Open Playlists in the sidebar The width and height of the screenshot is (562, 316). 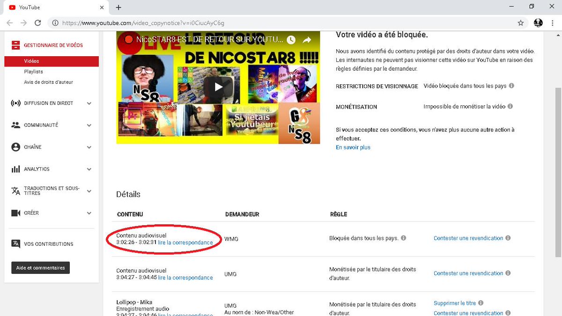33,72
